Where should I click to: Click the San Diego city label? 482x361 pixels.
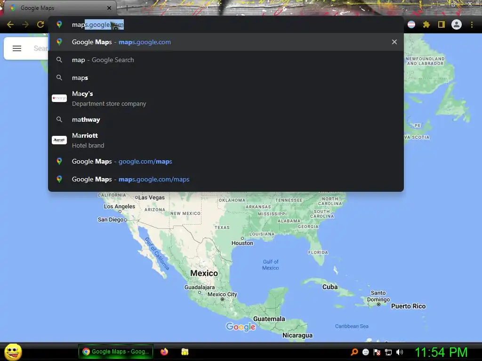pyautogui.click(x=111, y=220)
